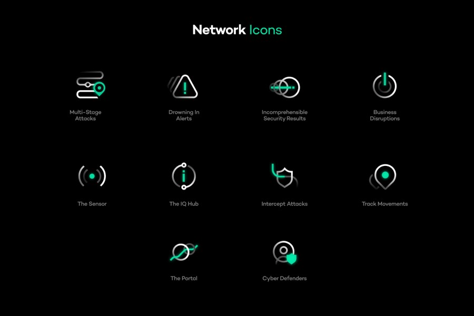Click the Drowning In Alerts label
This screenshot has width=474, height=316.
click(184, 115)
